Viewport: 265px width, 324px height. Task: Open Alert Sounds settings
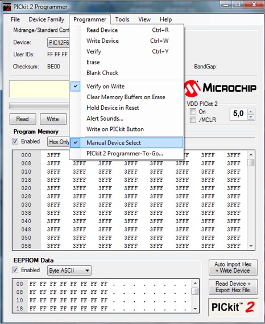click(126, 118)
